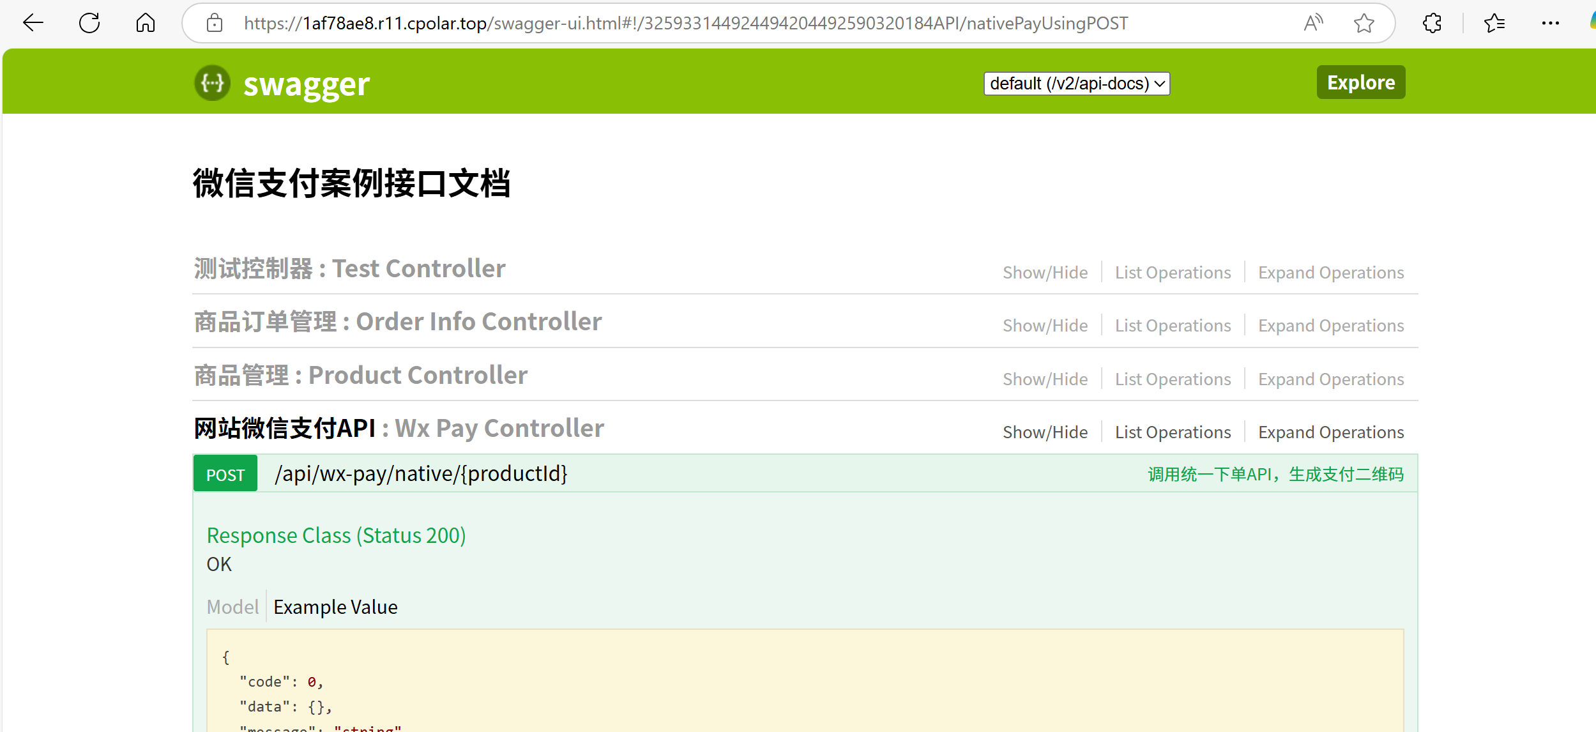Viewport: 1596px width, 732px height.
Task: Click the page refresh icon
Action: (x=89, y=24)
